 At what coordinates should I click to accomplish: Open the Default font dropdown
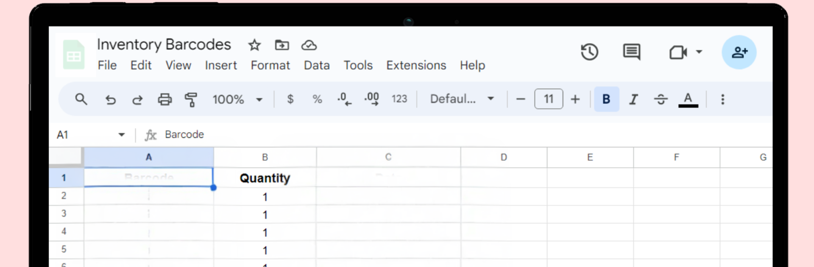[x=462, y=99]
